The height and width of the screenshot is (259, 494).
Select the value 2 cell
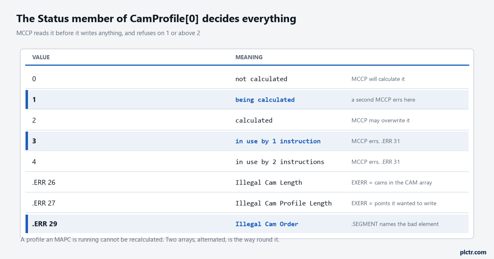(x=34, y=120)
